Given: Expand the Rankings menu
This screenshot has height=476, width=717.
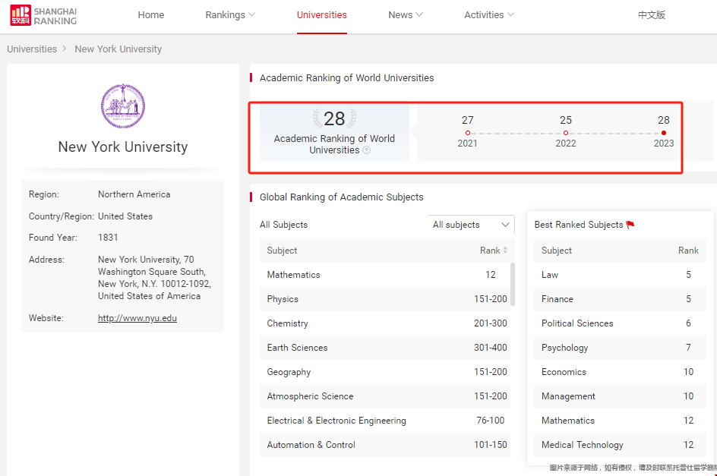Looking at the screenshot, I should coord(230,15).
